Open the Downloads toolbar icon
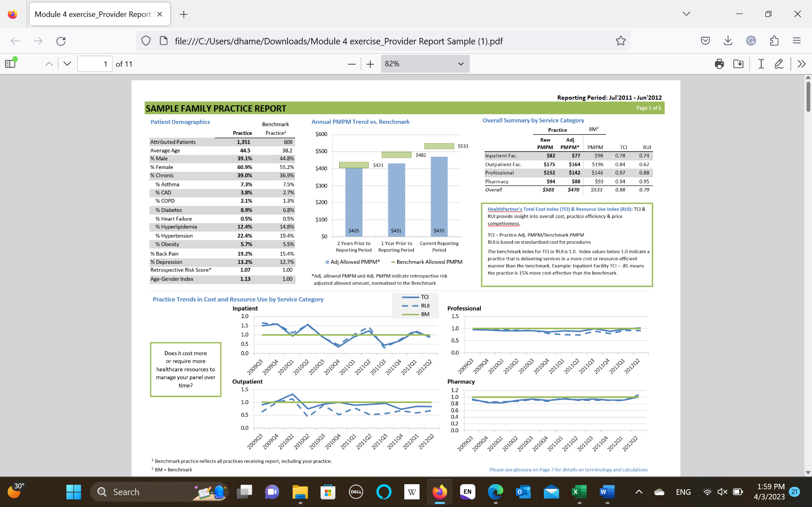 coord(728,41)
